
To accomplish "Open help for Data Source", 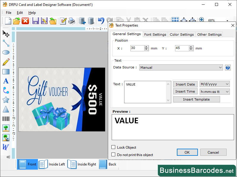I will (228, 68).
